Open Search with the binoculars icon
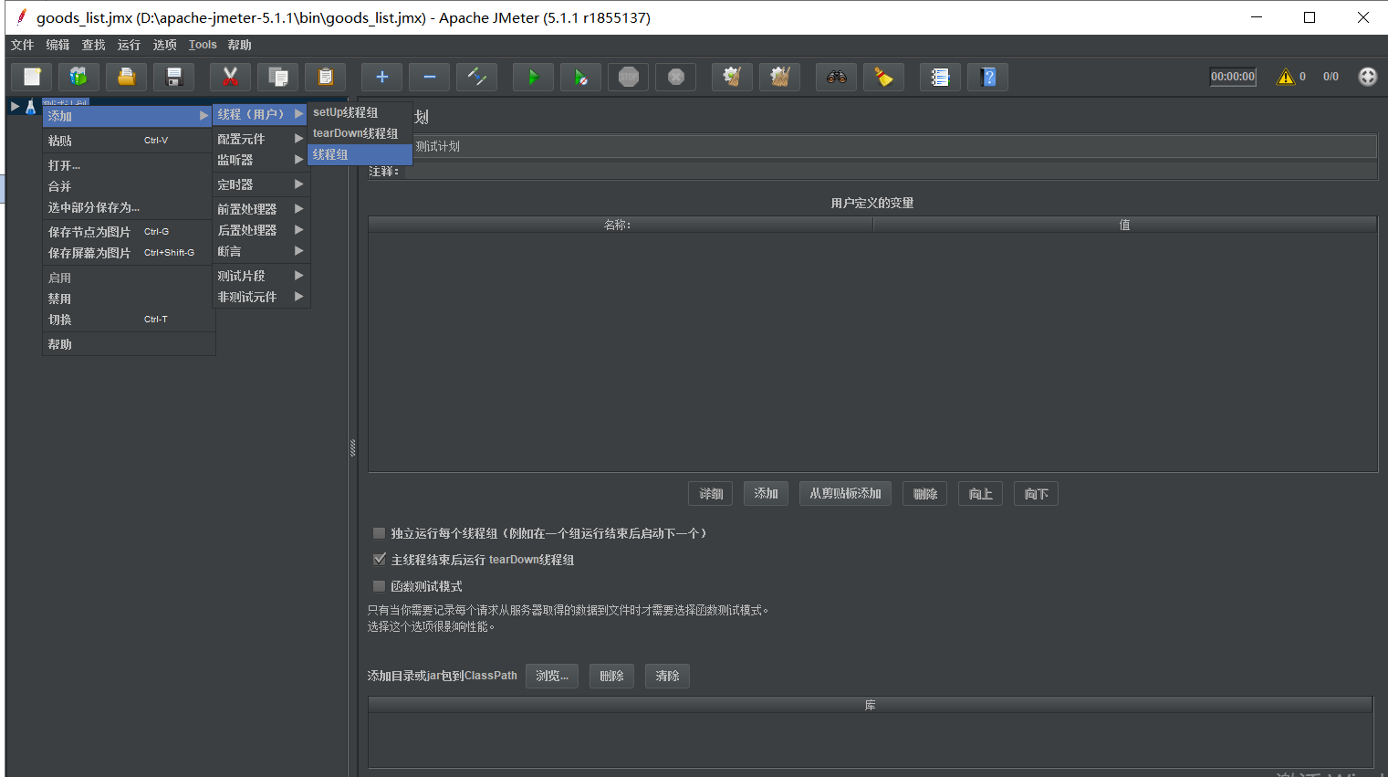This screenshot has height=777, width=1388. pos(837,77)
